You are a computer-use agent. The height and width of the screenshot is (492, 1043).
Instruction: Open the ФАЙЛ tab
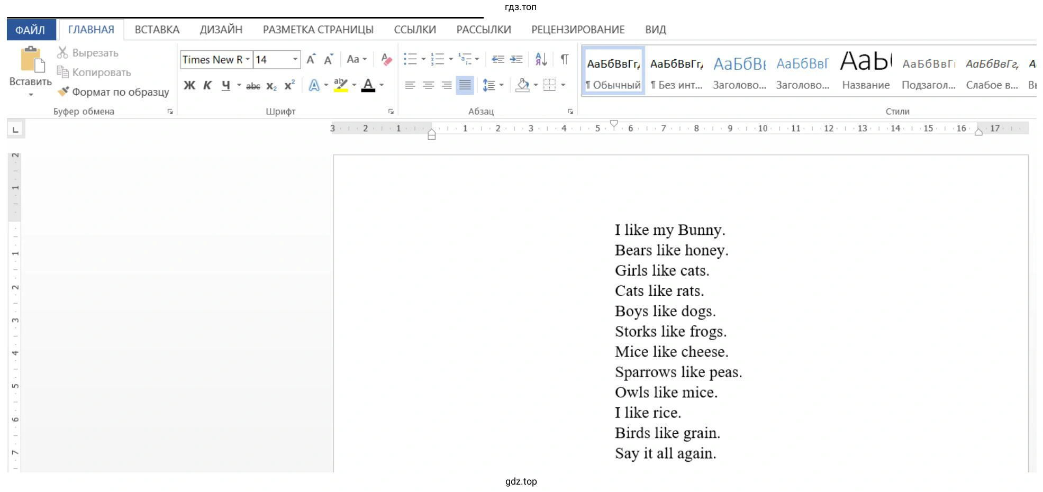[x=31, y=30]
